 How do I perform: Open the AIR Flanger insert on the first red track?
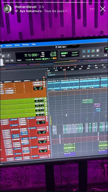click(14, 120)
